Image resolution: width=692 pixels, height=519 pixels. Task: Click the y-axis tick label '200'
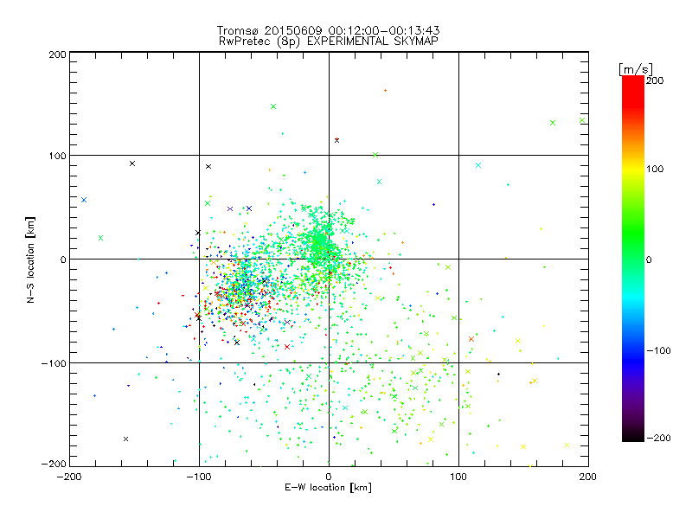58,54
